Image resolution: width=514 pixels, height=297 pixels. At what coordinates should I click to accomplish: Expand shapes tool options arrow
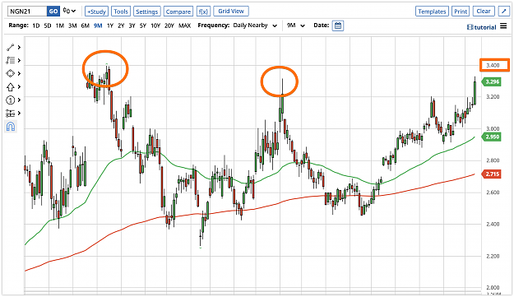tap(20, 73)
